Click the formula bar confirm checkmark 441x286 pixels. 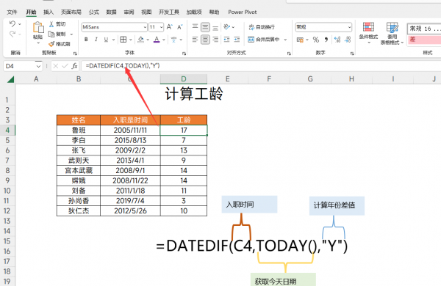click(65, 66)
